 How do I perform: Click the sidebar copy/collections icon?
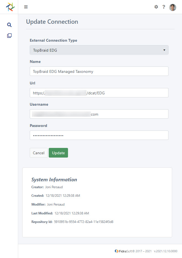[9, 36]
